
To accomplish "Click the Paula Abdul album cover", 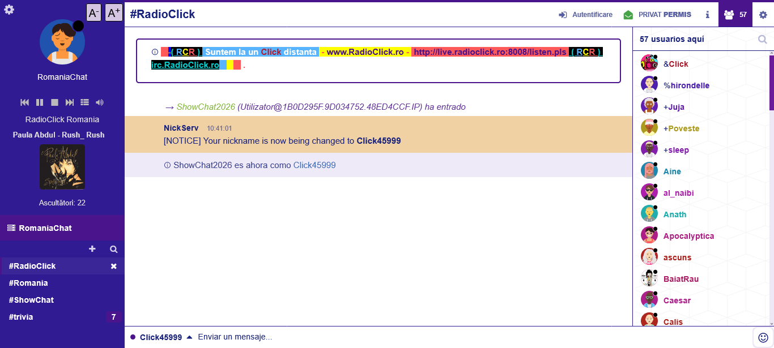I will (x=62, y=167).
